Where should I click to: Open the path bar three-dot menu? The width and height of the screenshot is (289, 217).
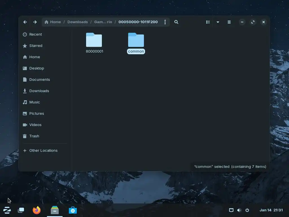pos(165,22)
